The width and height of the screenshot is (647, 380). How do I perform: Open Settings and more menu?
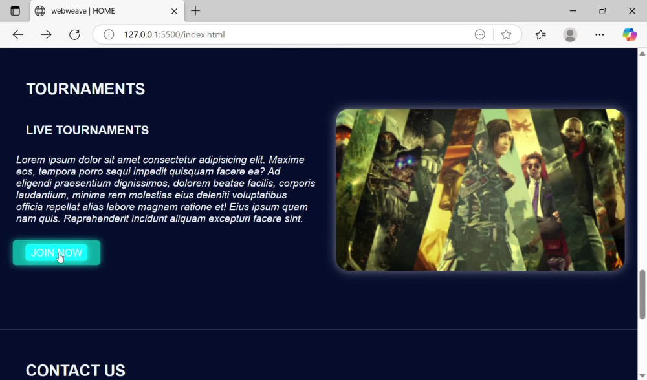coord(600,35)
